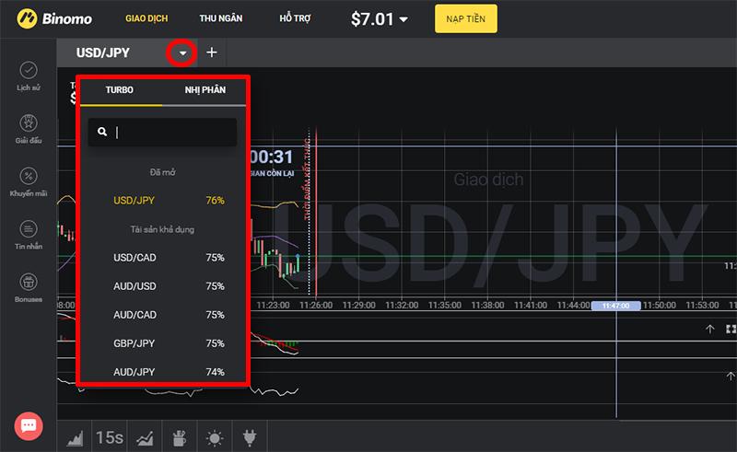The image size is (737, 452).
Task: Open the Tin nhắn messages icon
Action: click(29, 228)
